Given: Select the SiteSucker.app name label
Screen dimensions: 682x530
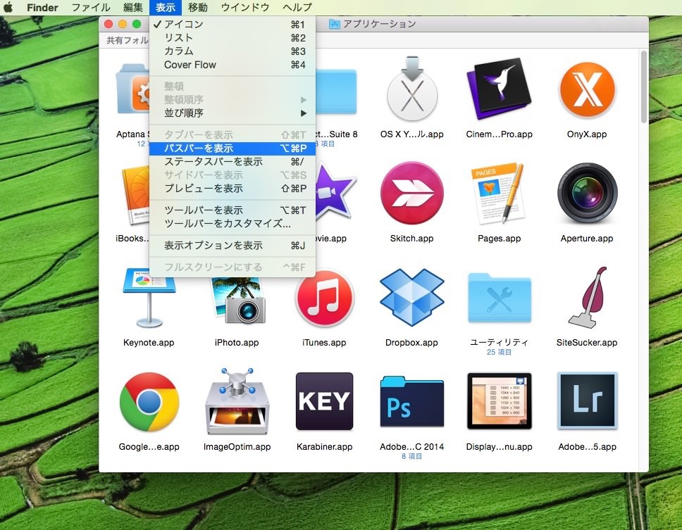Looking at the screenshot, I should [x=587, y=342].
